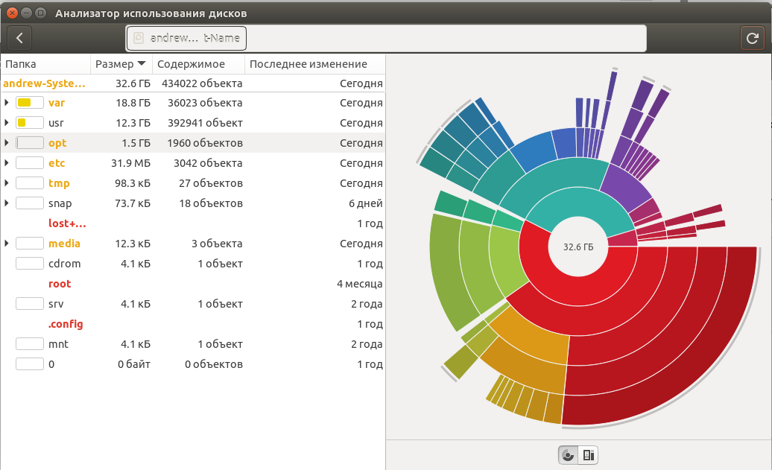Click the andrew… t-Name location button
The height and width of the screenshot is (470, 772).
click(x=186, y=38)
